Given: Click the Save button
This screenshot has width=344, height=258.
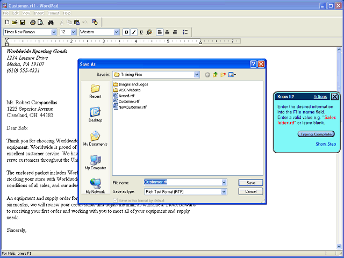Looking at the screenshot, I should 250,183.
